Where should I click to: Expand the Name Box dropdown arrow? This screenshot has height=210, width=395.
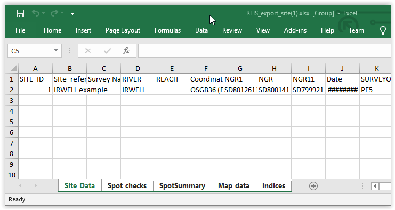point(56,50)
